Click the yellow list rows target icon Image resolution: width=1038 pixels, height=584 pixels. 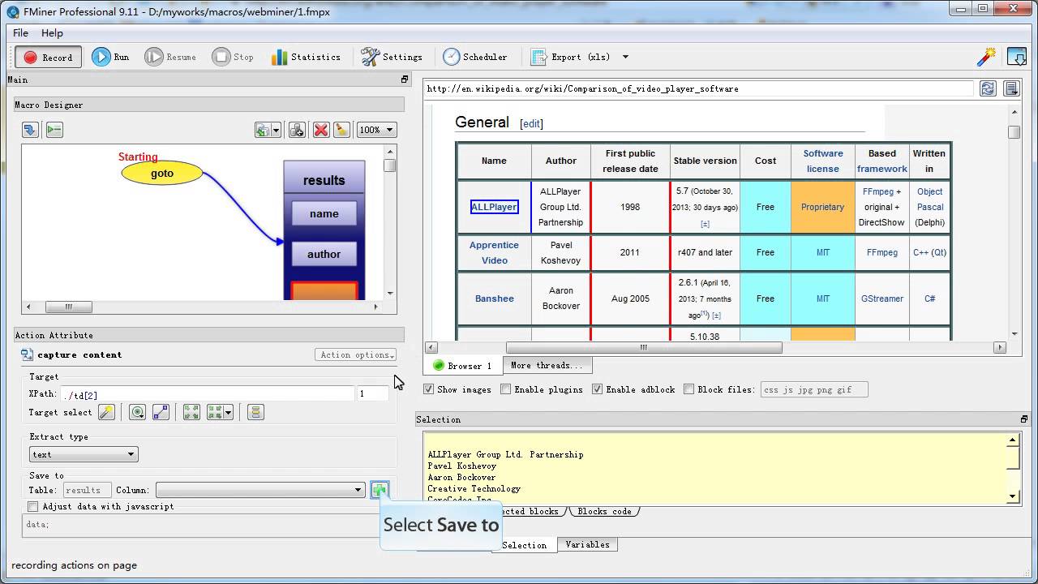pos(255,412)
